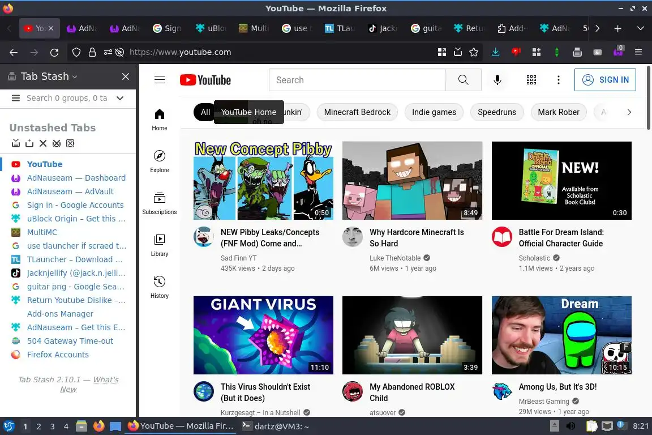Select the Mark Rober filter chip
Viewport: 652px width, 435px height.
pyautogui.click(x=559, y=112)
